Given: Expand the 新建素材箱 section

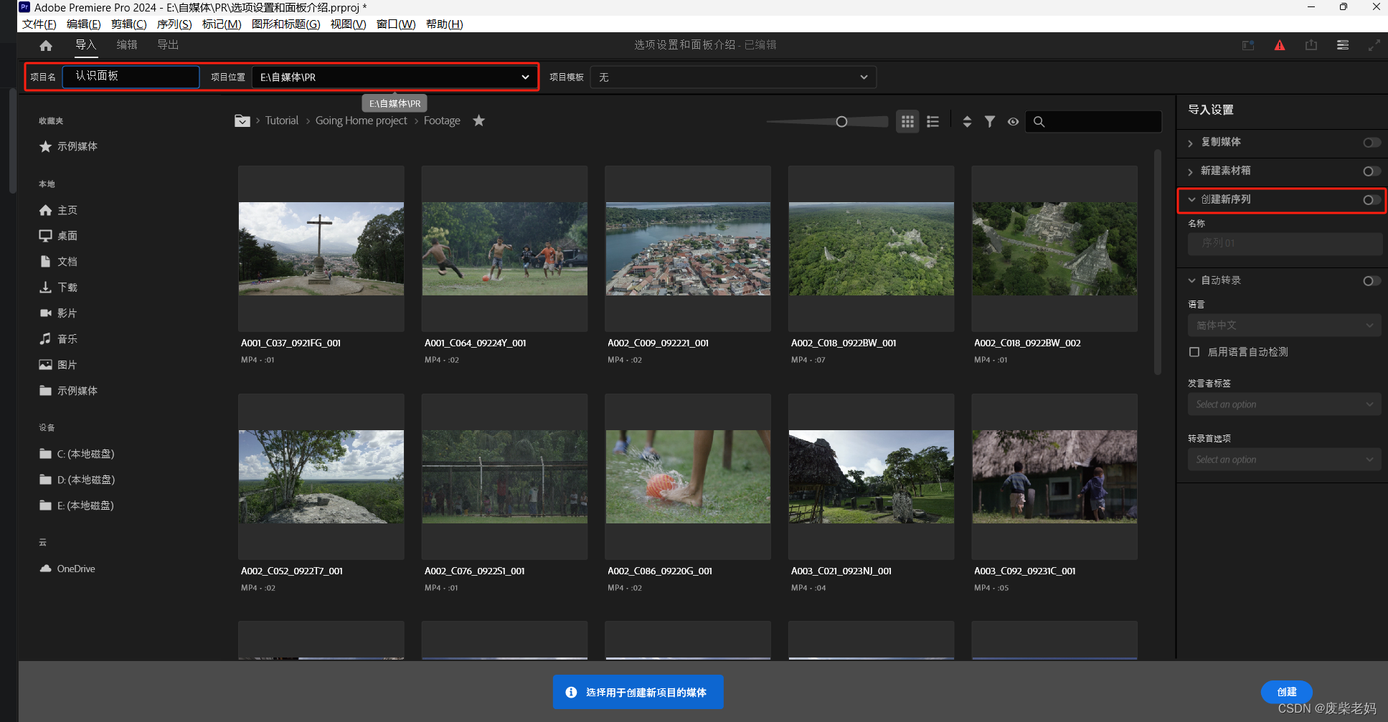Looking at the screenshot, I should coord(1191,171).
